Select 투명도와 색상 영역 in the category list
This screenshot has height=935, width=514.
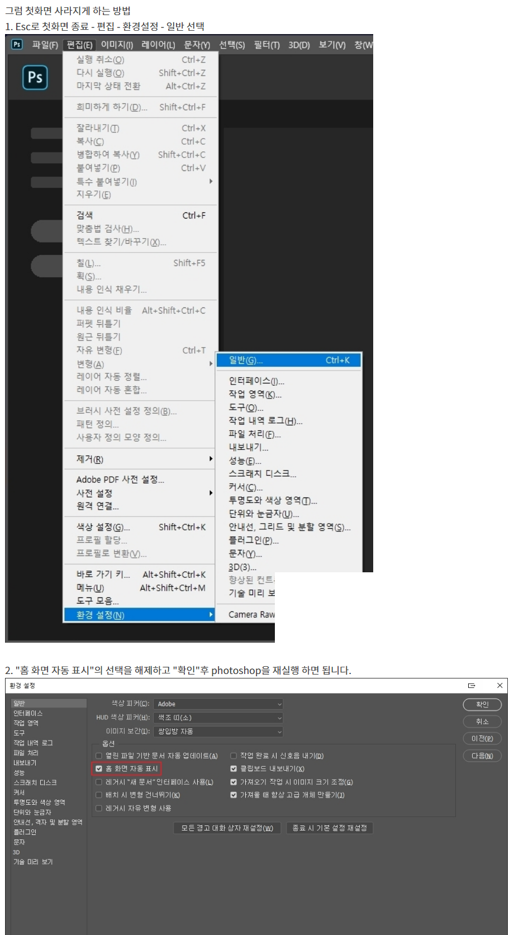(x=39, y=803)
